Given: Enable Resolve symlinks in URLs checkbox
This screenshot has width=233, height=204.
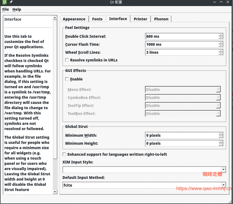Looking at the screenshot, I should (67, 60).
